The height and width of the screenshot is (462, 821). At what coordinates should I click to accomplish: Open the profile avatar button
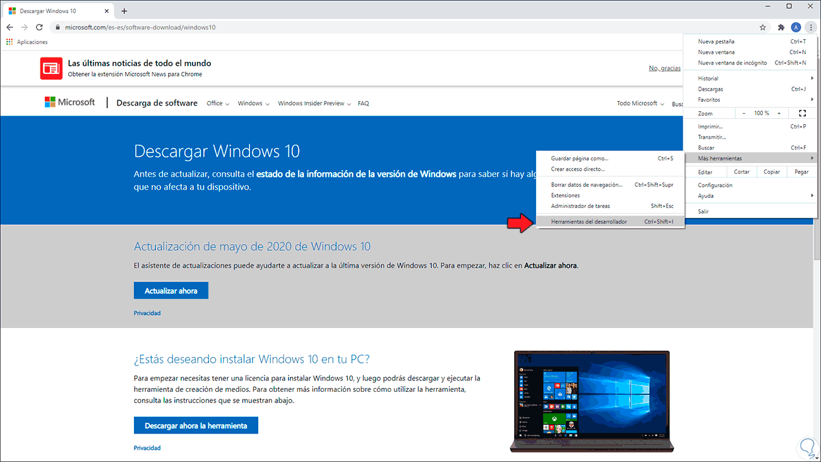point(796,27)
